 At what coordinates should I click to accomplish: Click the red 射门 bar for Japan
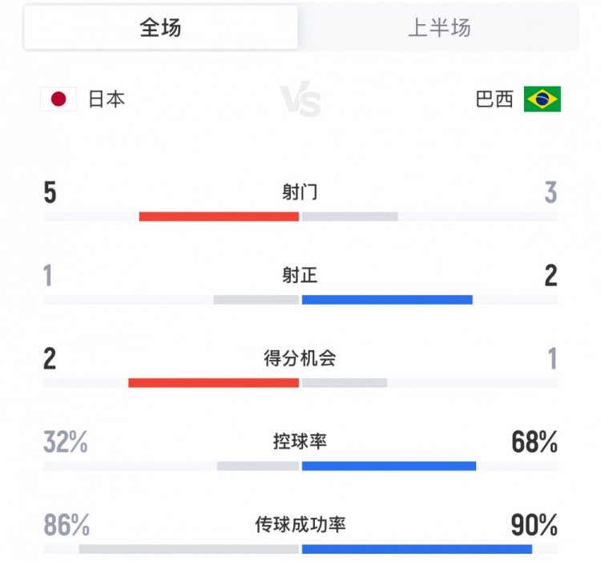pos(219,216)
